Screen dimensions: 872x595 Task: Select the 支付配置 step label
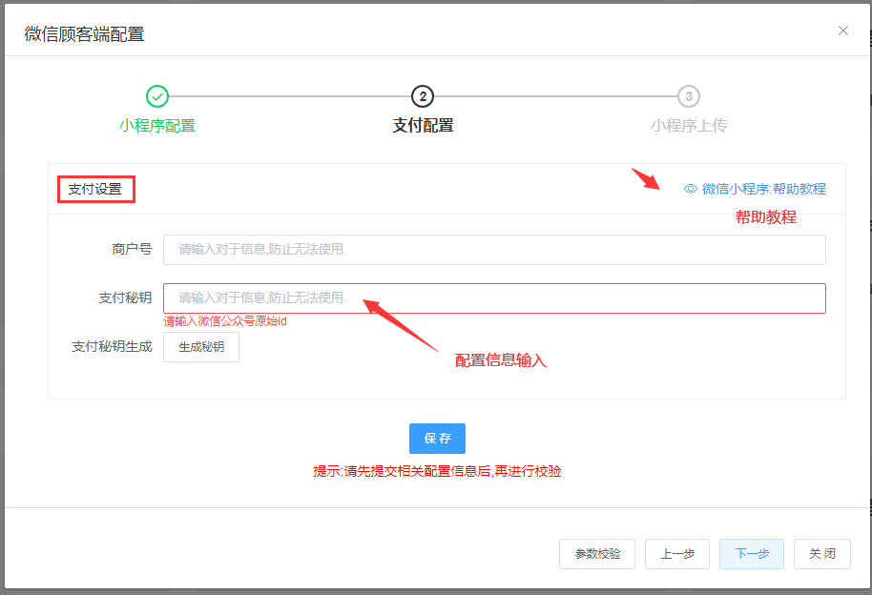pyautogui.click(x=423, y=126)
